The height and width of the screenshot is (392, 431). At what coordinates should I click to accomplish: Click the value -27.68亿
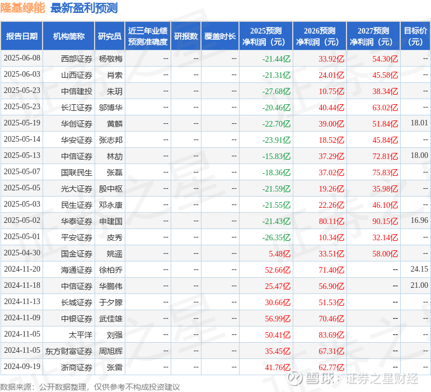[277, 91]
